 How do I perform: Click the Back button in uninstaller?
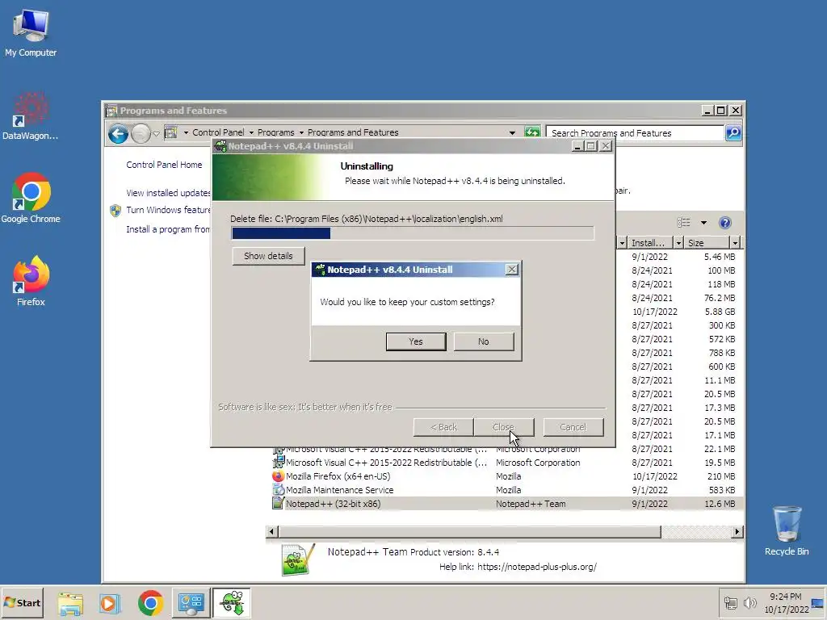(x=443, y=428)
